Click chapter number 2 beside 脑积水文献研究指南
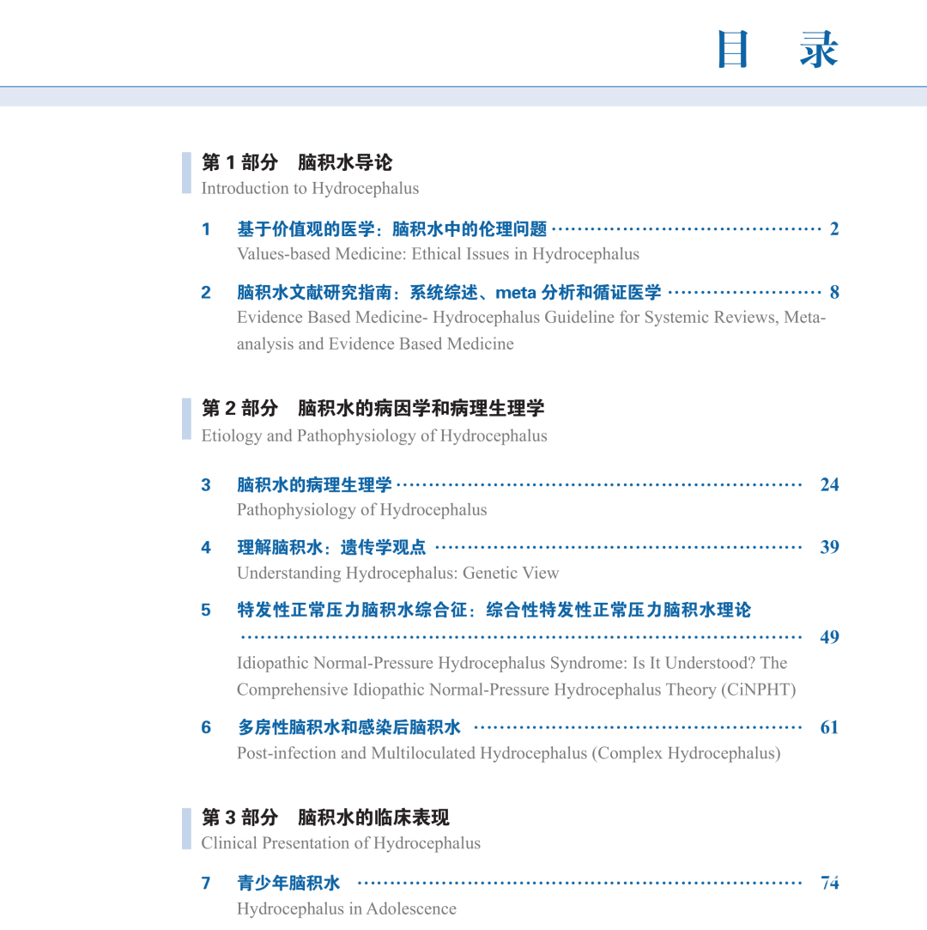This screenshot has width=927, height=930. 206,293
